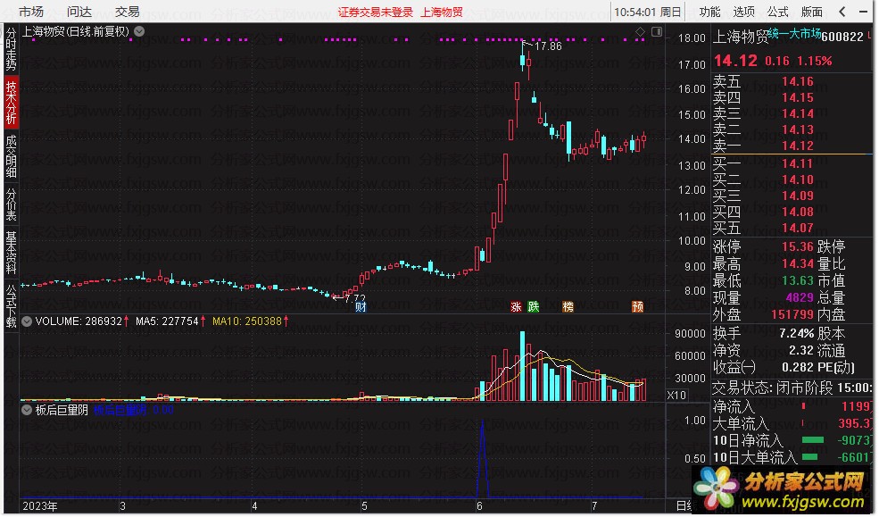Click the 证券交易未登录 login link
879x517 pixels.
coord(375,12)
